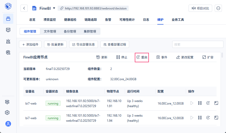The height and width of the screenshot is (133, 226).
Task: Click the 项目对比 button
Action: pyautogui.click(x=200, y=8)
